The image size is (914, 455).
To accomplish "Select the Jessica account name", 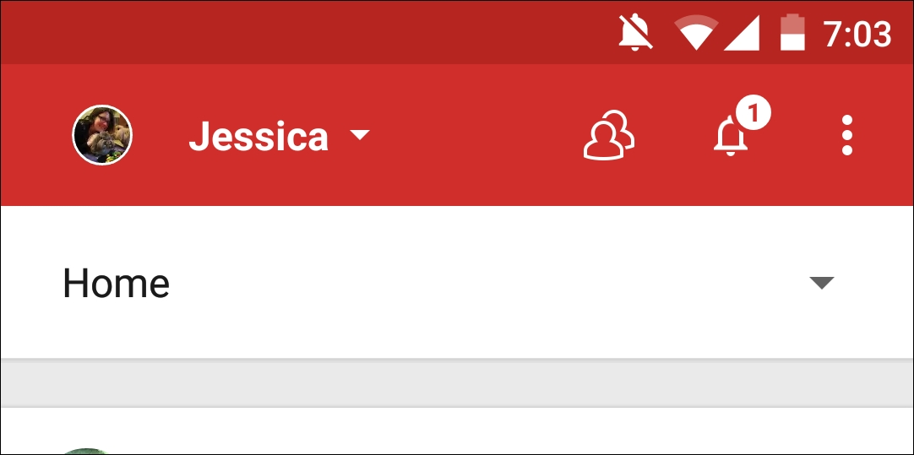I will click(258, 136).
